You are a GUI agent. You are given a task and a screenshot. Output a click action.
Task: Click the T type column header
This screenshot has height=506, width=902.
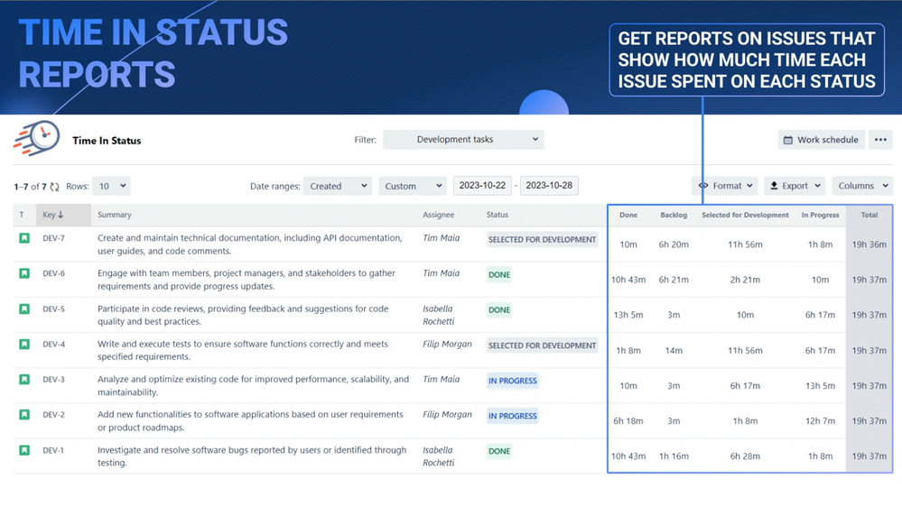pos(22,215)
